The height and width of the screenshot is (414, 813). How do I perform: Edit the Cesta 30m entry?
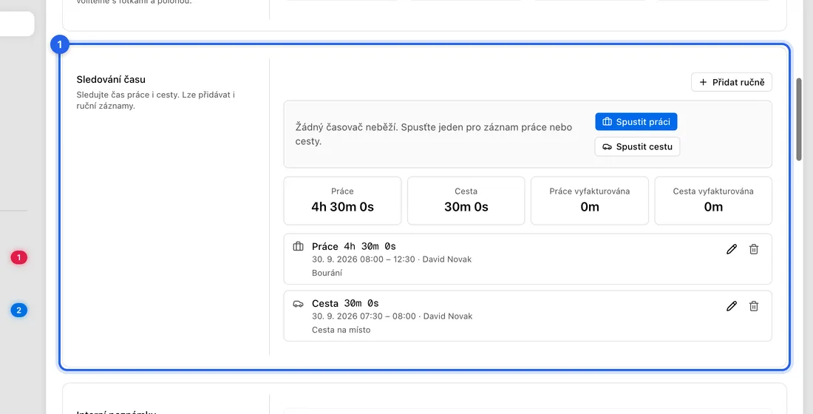coord(732,306)
